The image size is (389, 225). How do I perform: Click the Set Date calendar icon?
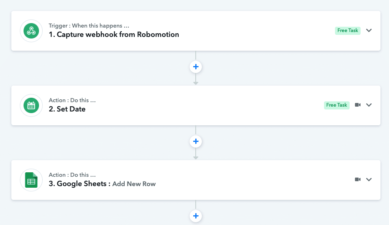pyautogui.click(x=31, y=105)
